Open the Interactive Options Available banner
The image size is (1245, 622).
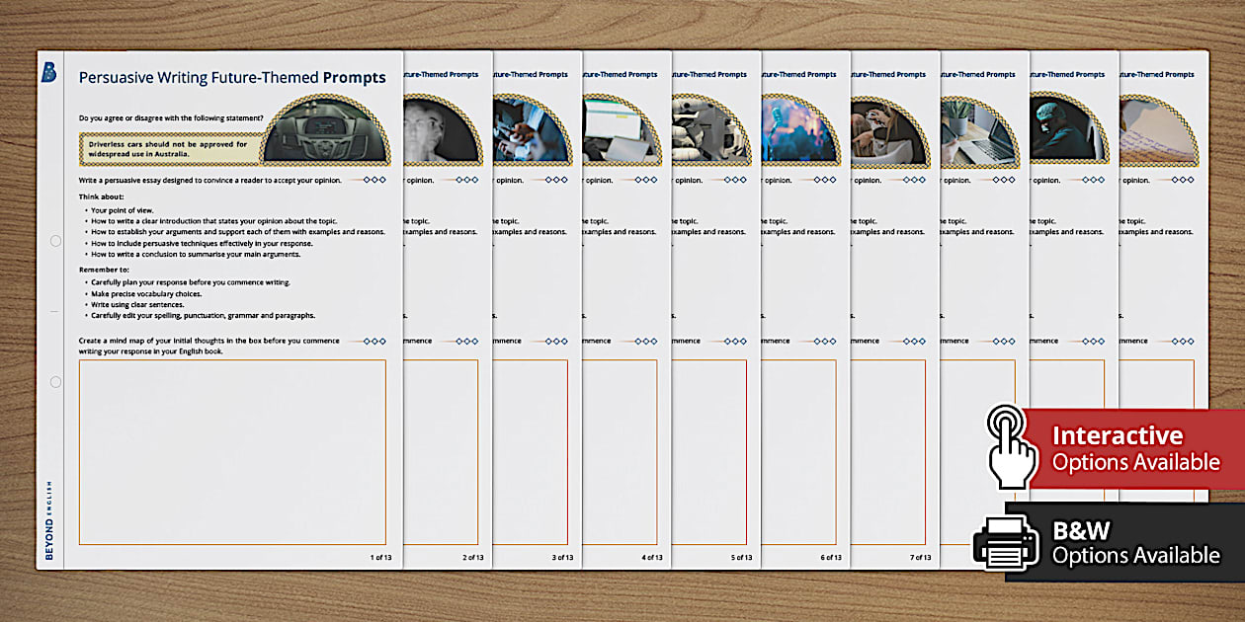1134,448
